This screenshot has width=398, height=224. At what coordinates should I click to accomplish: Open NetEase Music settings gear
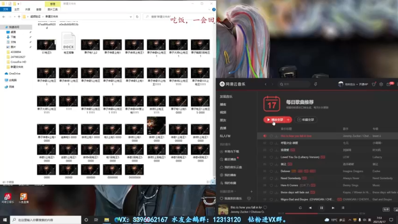381,84
